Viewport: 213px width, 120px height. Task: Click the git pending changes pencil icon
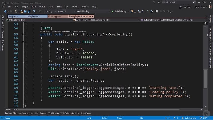coord(174,118)
